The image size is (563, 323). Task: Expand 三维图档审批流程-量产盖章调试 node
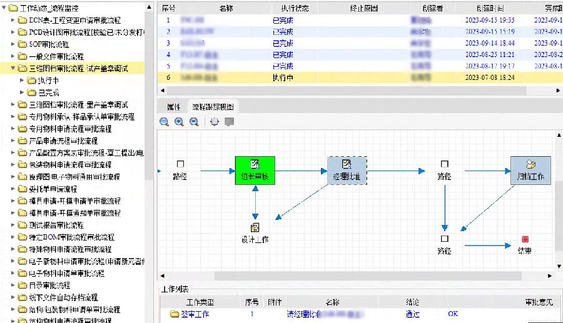coord(13,104)
